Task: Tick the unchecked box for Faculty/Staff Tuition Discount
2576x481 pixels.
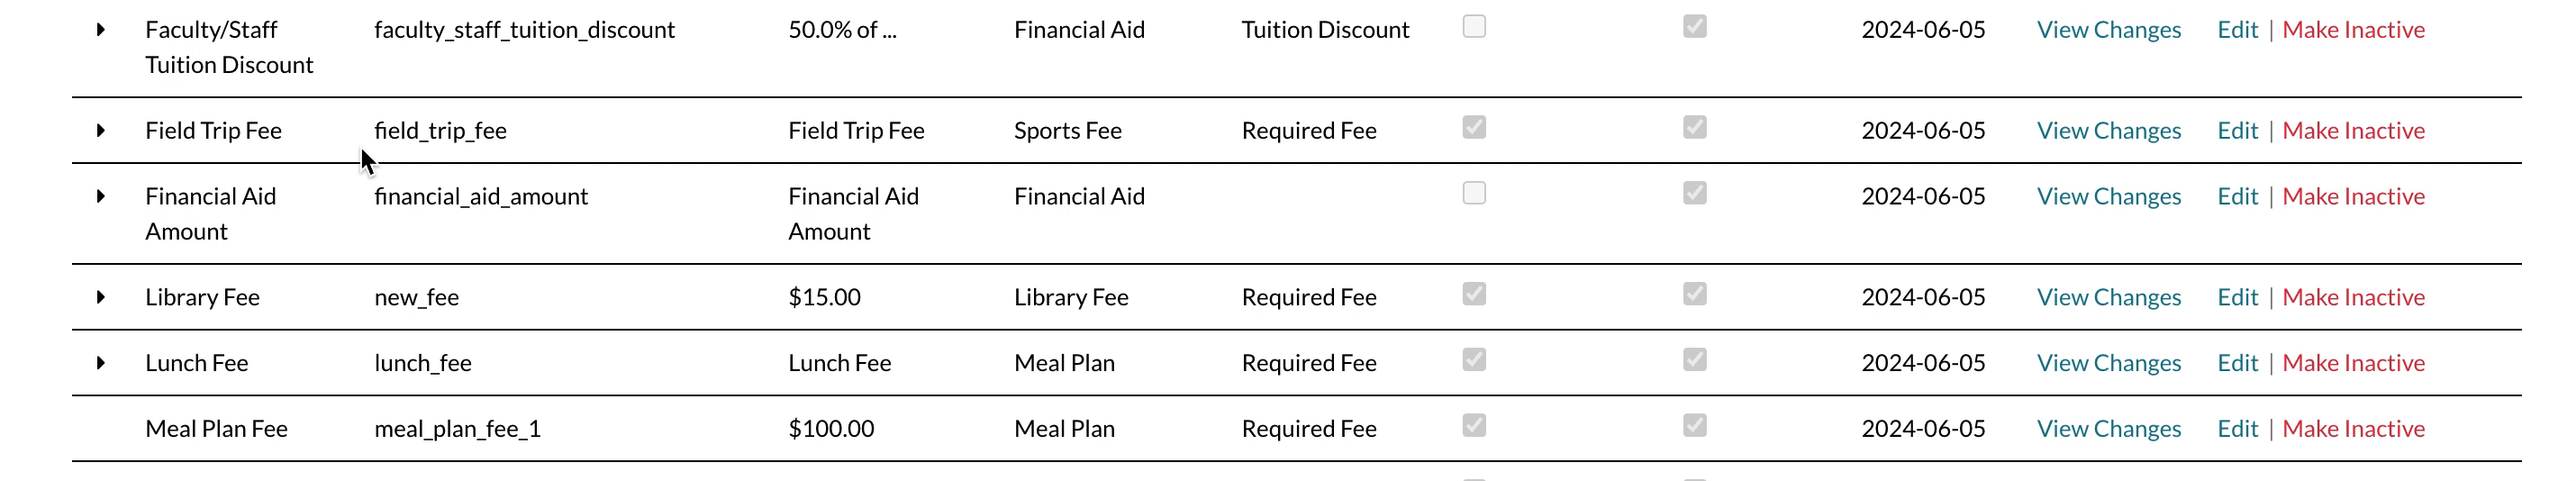Action: click(x=1474, y=27)
